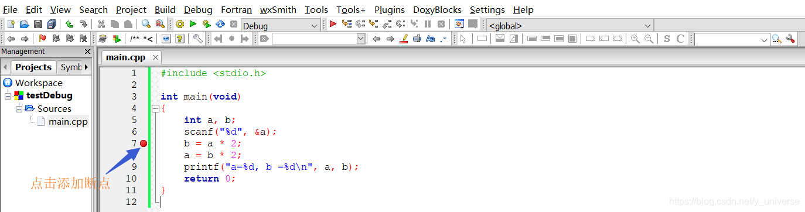Open the Plugins menu
This screenshot has width=805, height=212.
click(390, 9)
